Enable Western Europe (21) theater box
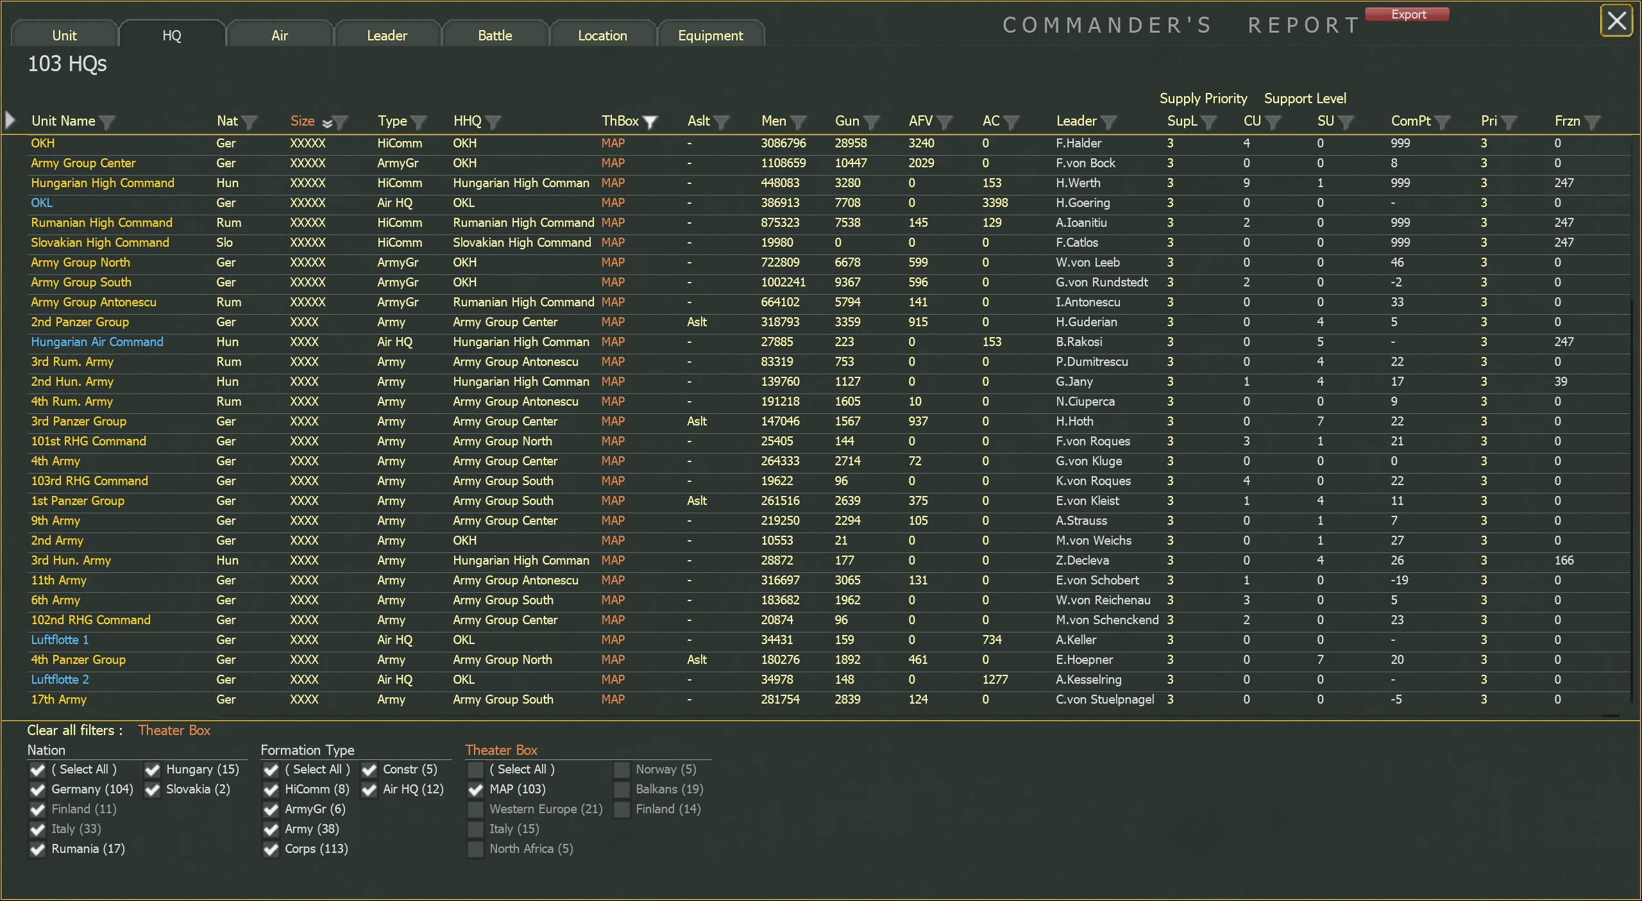1642x901 pixels. tap(475, 809)
